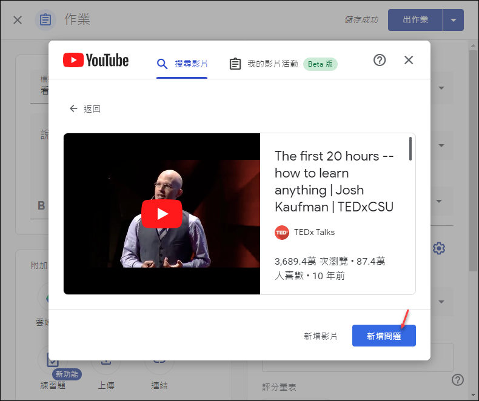Click the help icon at page bottom right
The width and height of the screenshot is (479, 401).
(457, 380)
